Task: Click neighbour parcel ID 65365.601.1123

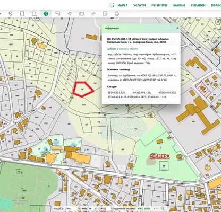Action: pos(117,97)
